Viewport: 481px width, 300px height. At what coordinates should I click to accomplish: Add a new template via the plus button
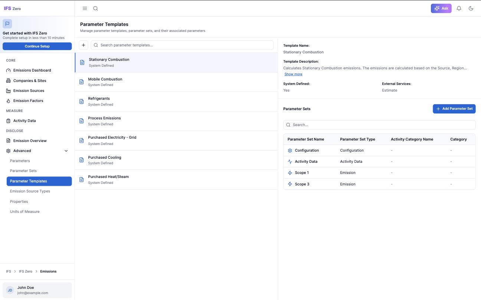coord(83,45)
